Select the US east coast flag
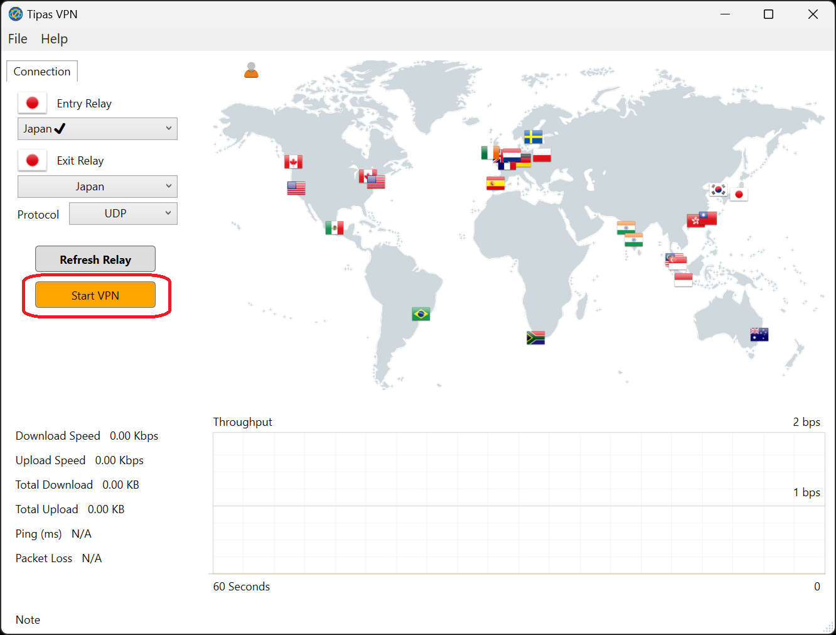This screenshot has width=836, height=635. 376,182
